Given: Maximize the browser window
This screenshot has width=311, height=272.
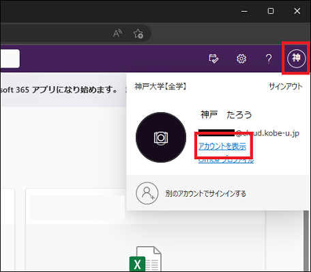Looking at the screenshot, I should pyautogui.click(x=271, y=11).
